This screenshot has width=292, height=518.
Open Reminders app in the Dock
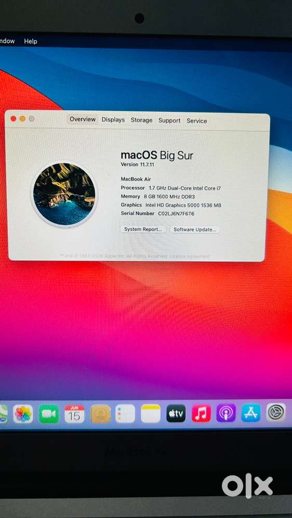coord(125,414)
